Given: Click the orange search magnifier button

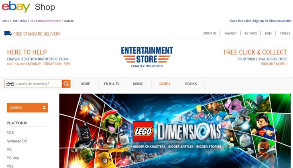Looking at the screenshot, I should click(x=66, y=84).
